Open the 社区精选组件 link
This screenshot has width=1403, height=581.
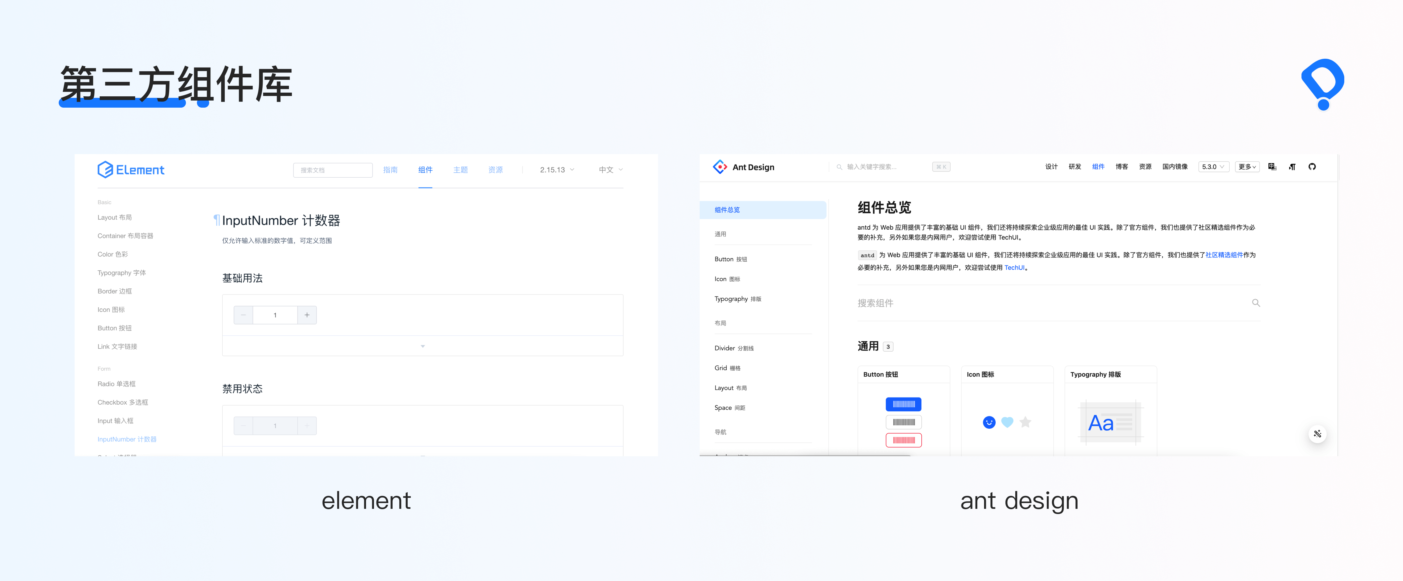point(1224,255)
